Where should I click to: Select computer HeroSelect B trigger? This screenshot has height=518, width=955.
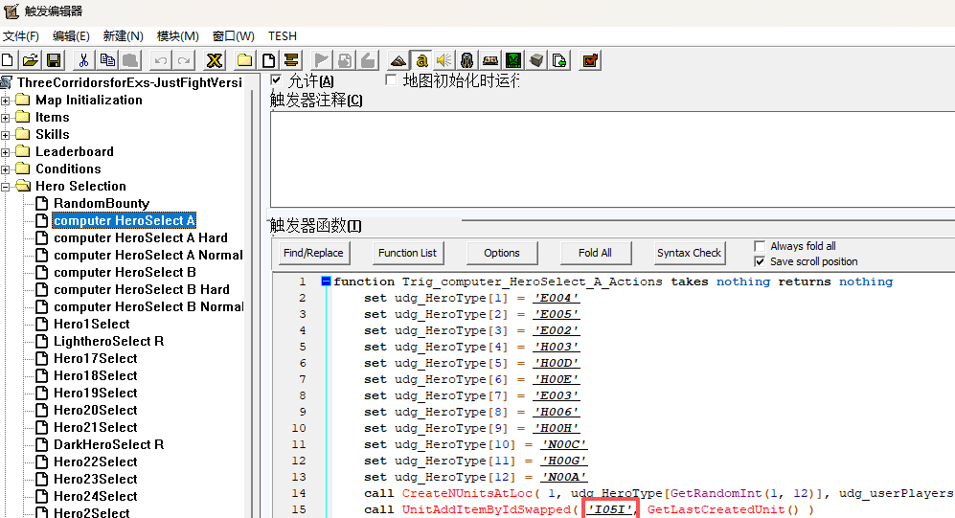[125, 272]
